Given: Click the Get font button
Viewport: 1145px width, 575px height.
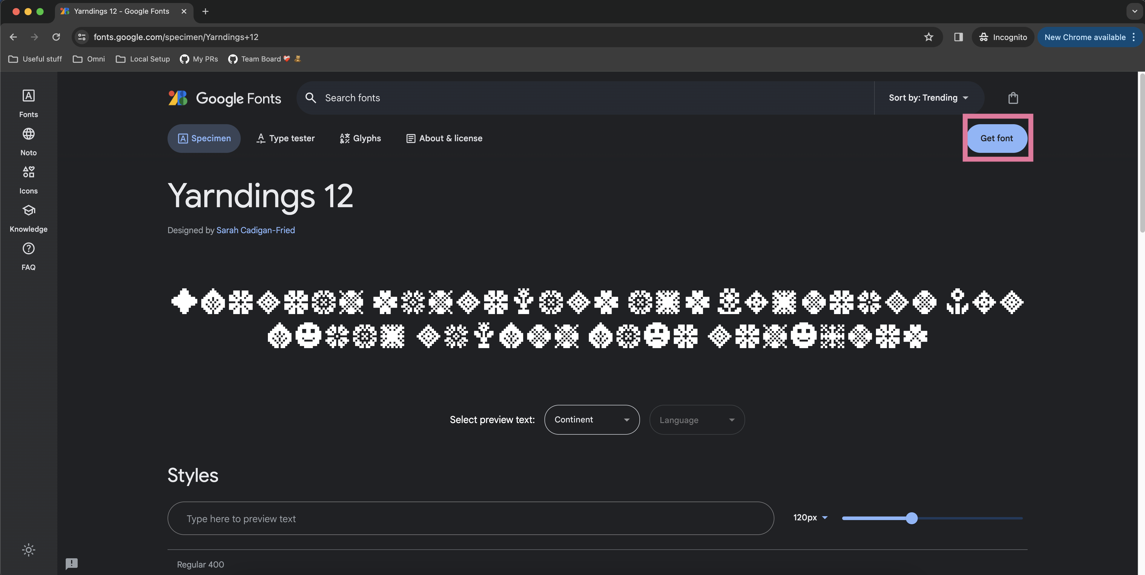Looking at the screenshot, I should click(996, 138).
